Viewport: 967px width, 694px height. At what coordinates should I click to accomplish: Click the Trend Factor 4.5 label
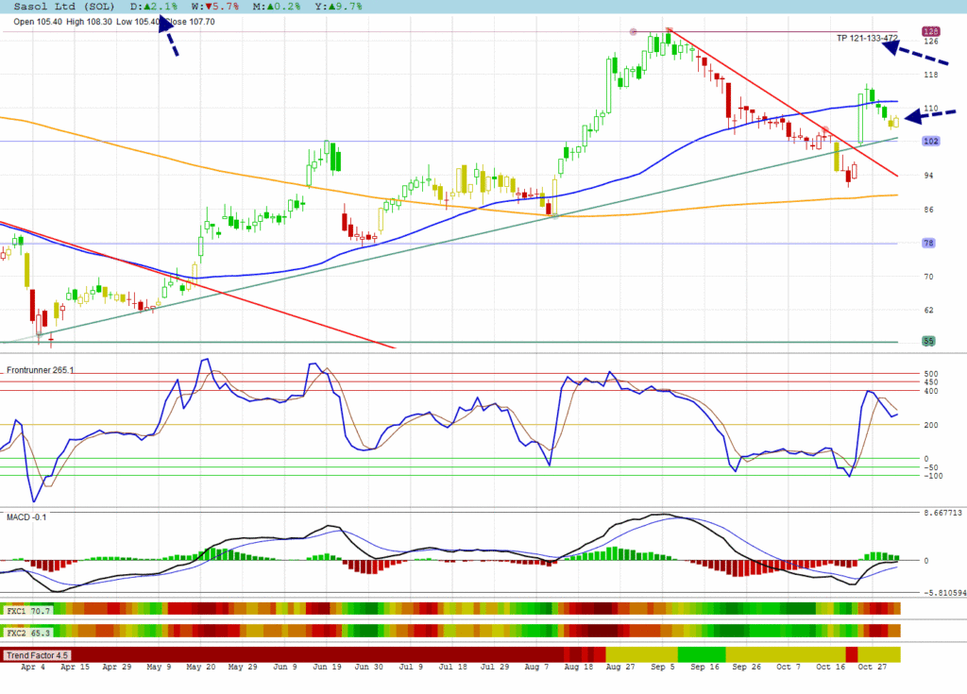coord(38,654)
